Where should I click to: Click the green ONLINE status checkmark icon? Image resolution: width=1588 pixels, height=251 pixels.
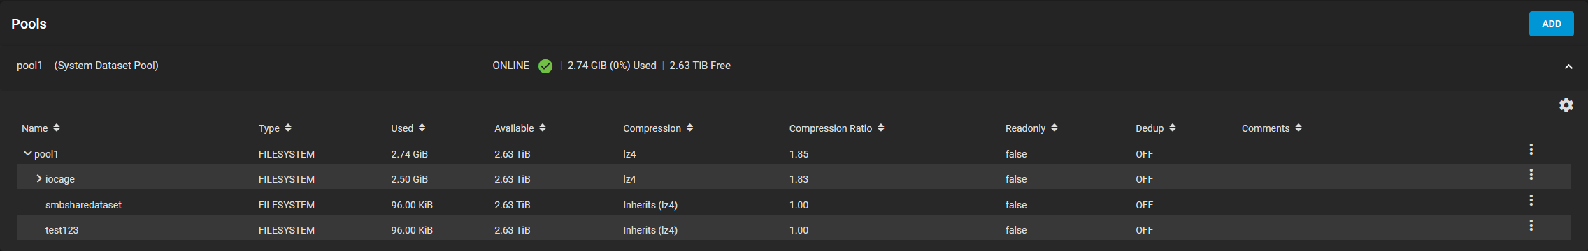pos(545,66)
